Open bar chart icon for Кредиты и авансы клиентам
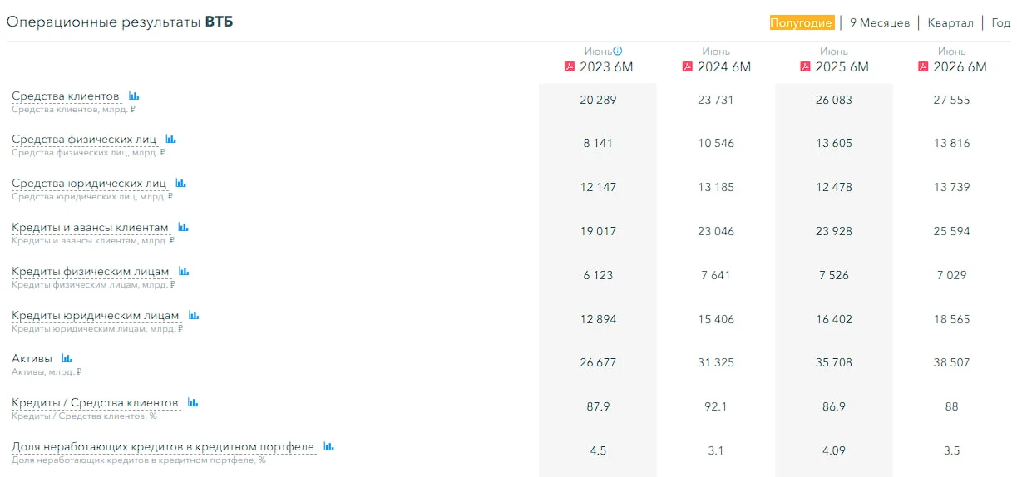 183,227
